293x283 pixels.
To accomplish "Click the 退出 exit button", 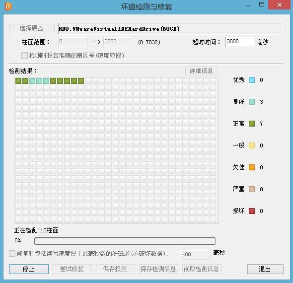I will tap(265, 269).
